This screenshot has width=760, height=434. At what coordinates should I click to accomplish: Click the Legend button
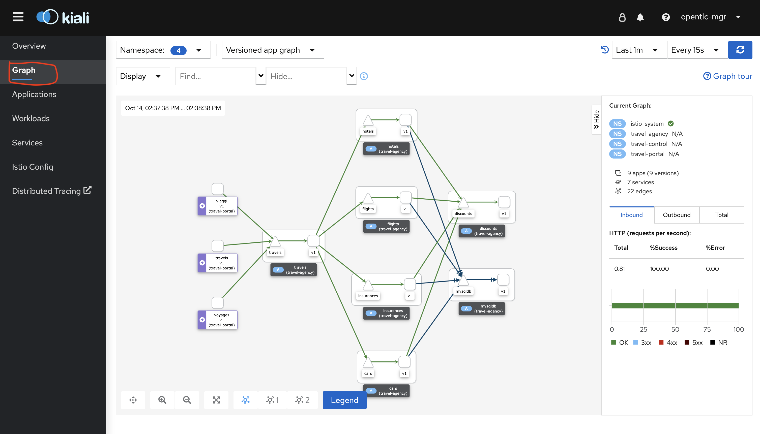[344, 400]
